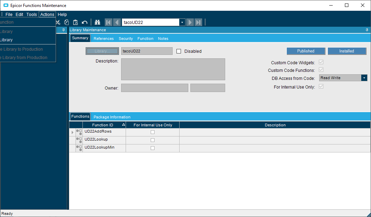Switch to the Summary tab
The height and width of the screenshot is (217, 371).
[x=80, y=38]
